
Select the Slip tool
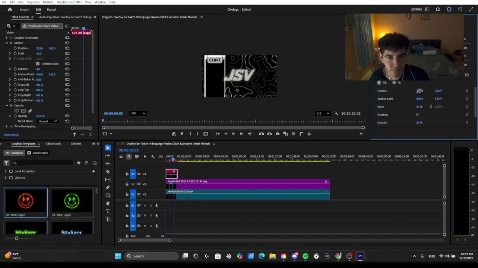108,179
